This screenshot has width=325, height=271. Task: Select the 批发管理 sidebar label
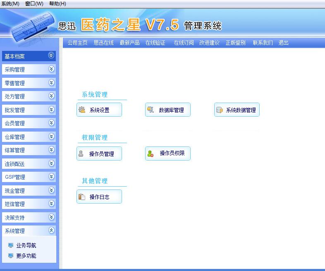14,110
